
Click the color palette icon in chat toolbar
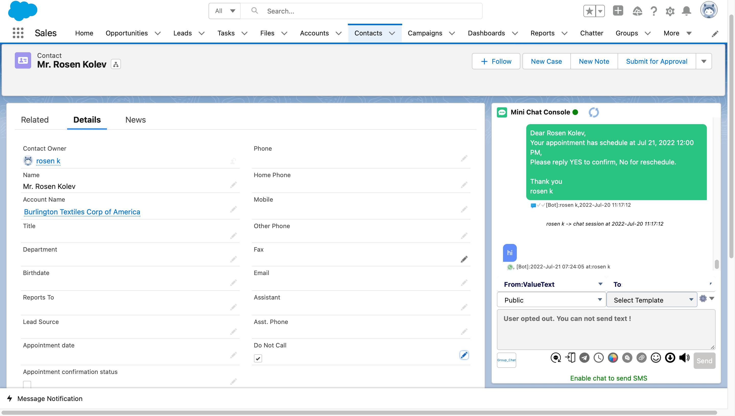[613, 359]
